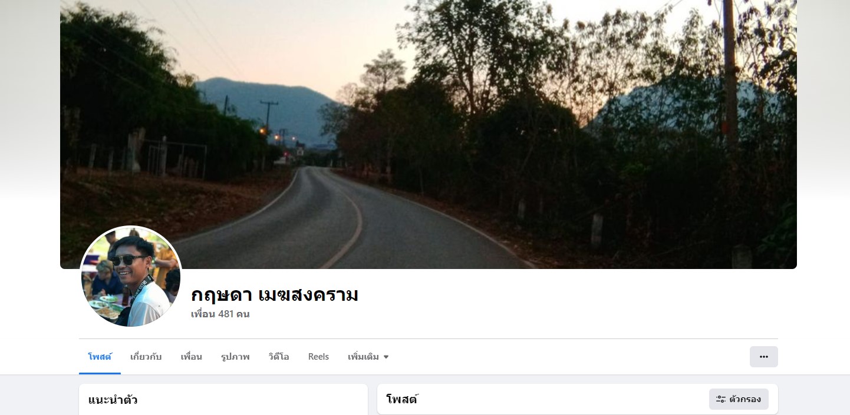850x415 pixels.
Task: Click the ตัวกรอง filter button
Action: (x=739, y=399)
